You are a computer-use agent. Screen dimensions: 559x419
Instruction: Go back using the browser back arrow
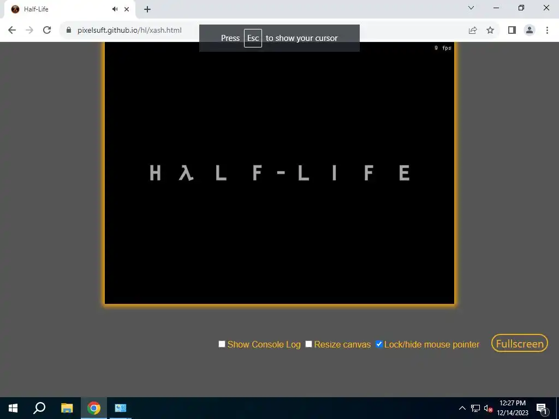point(12,30)
